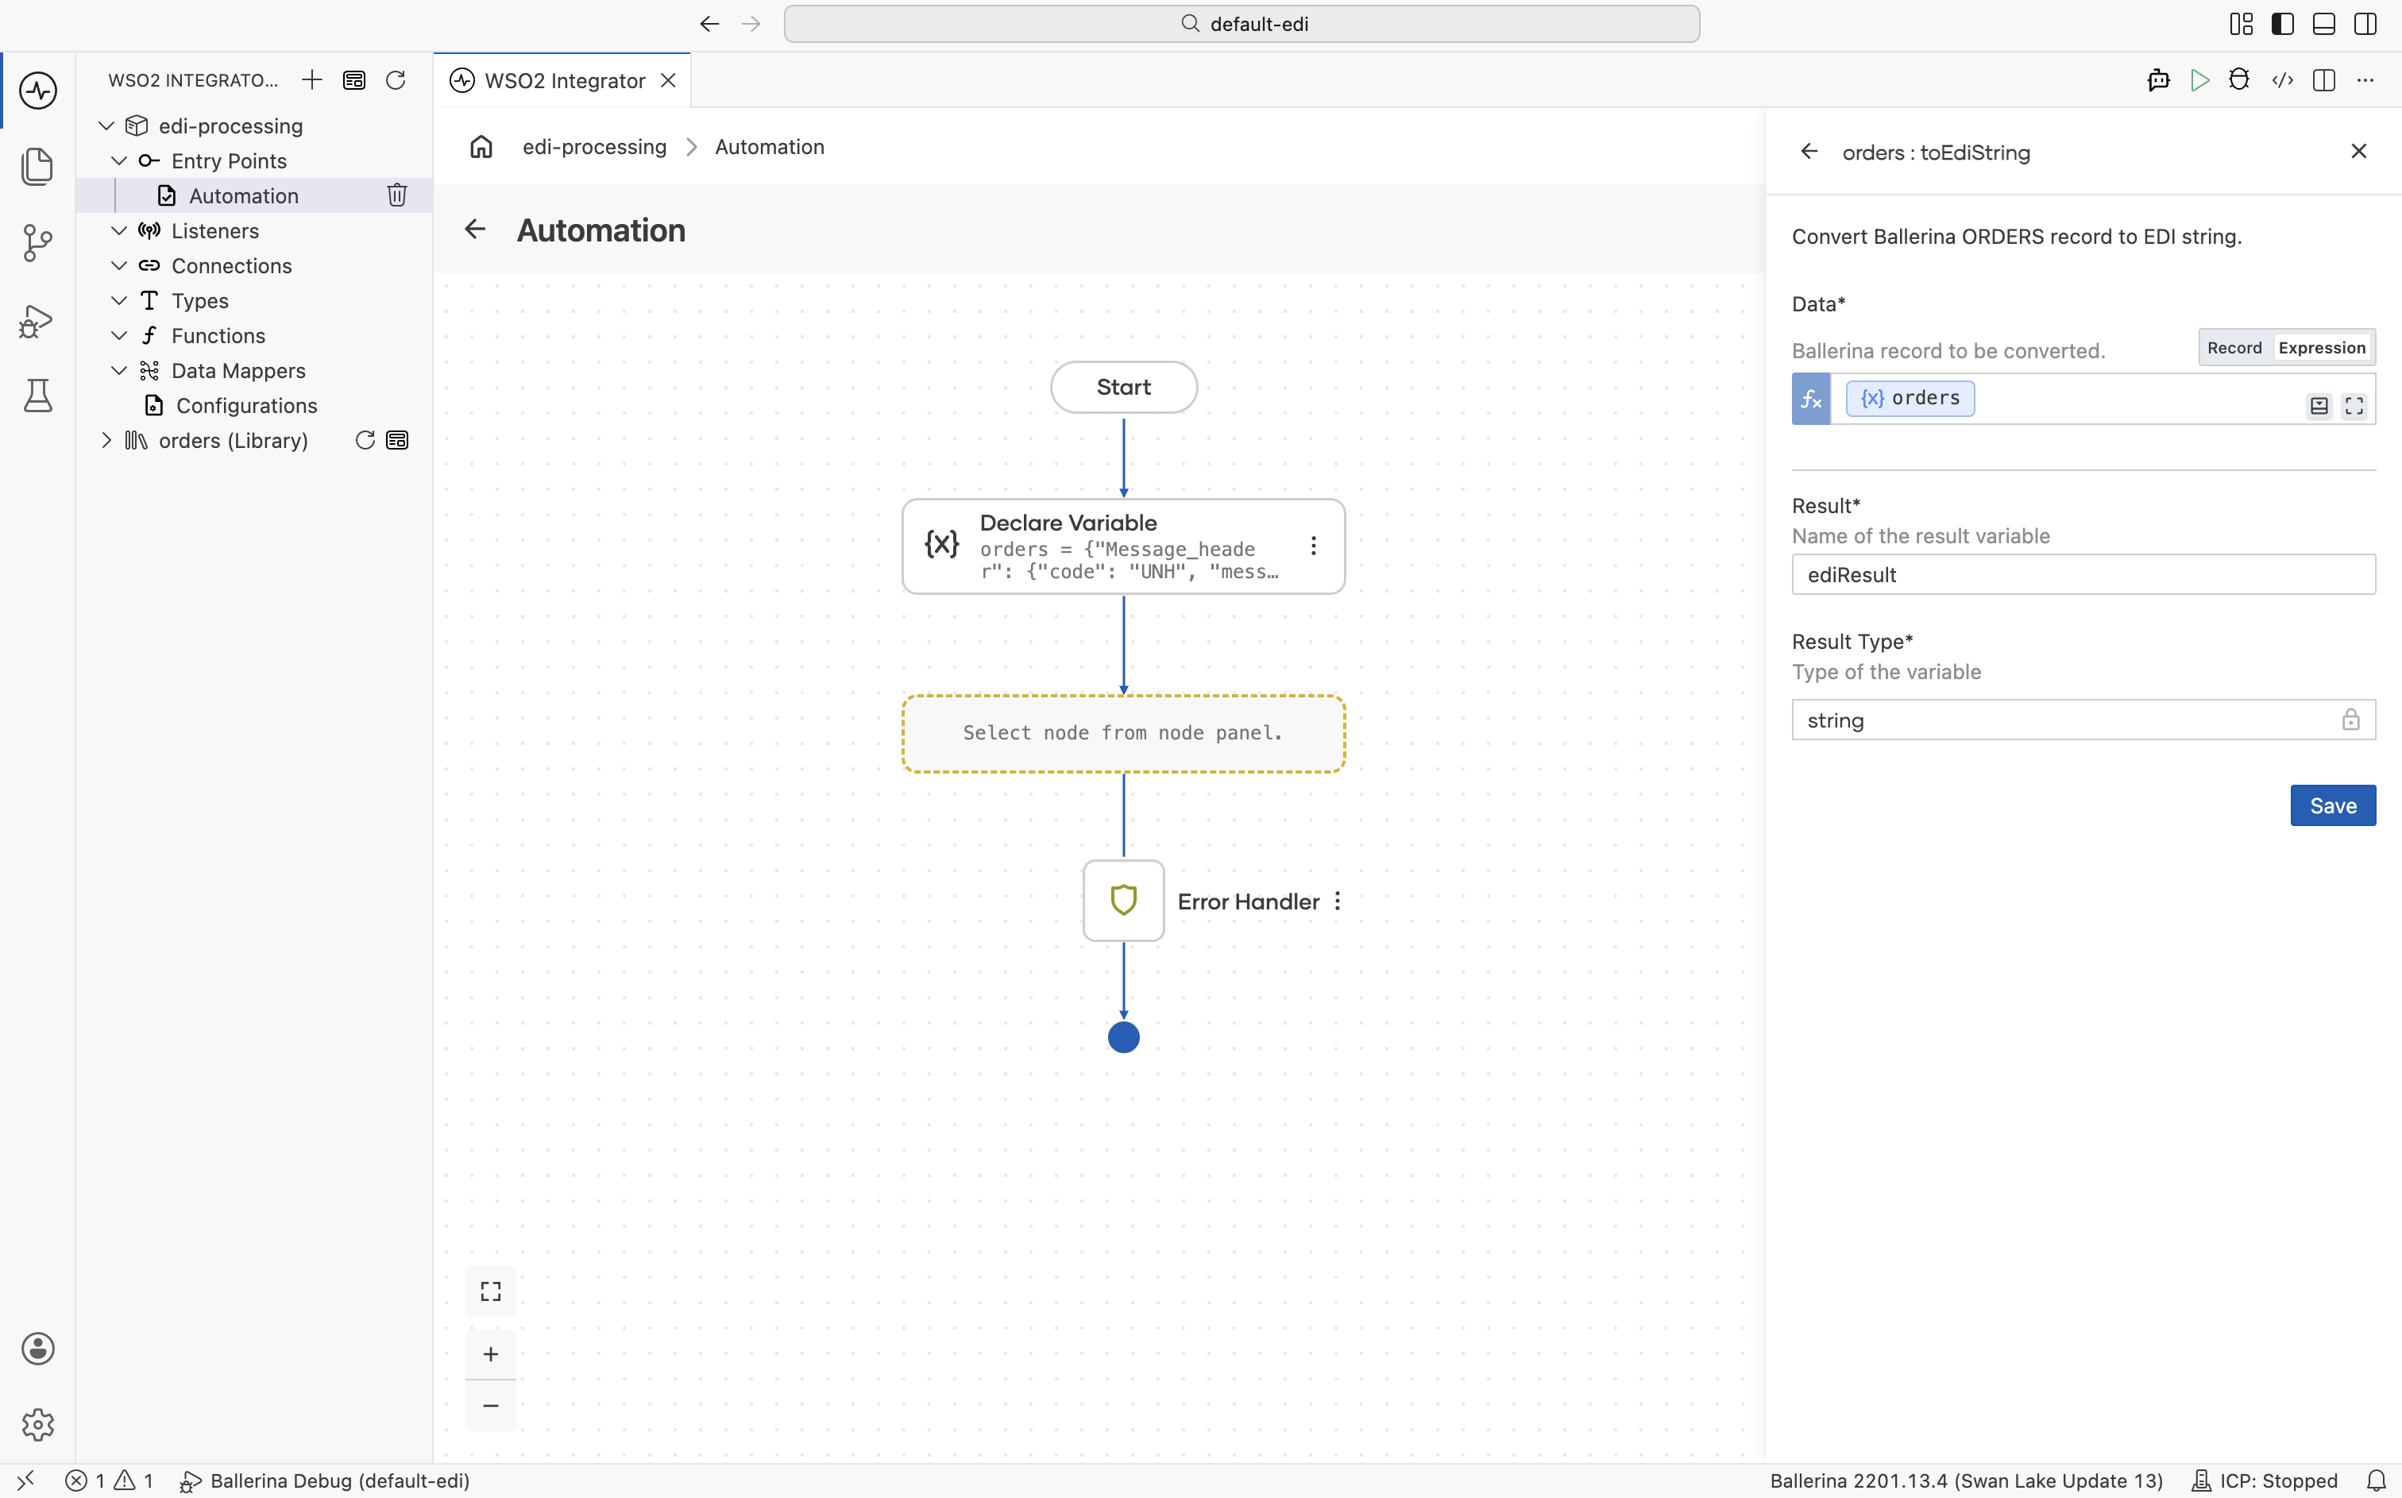Refresh the orders Library
The width and height of the screenshot is (2402, 1498).
tap(365, 440)
